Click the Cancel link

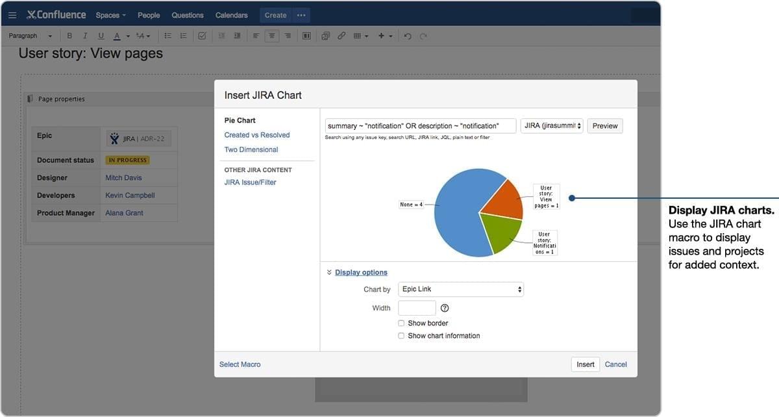[x=616, y=364]
